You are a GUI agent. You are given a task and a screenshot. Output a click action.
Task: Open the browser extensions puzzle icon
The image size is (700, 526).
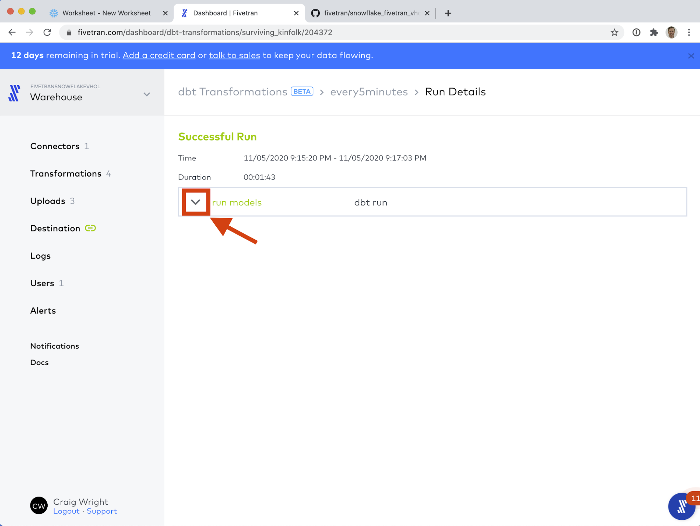tap(654, 33)
